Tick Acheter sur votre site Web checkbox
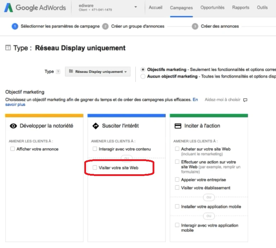276x248 pixels. point(177,149)
